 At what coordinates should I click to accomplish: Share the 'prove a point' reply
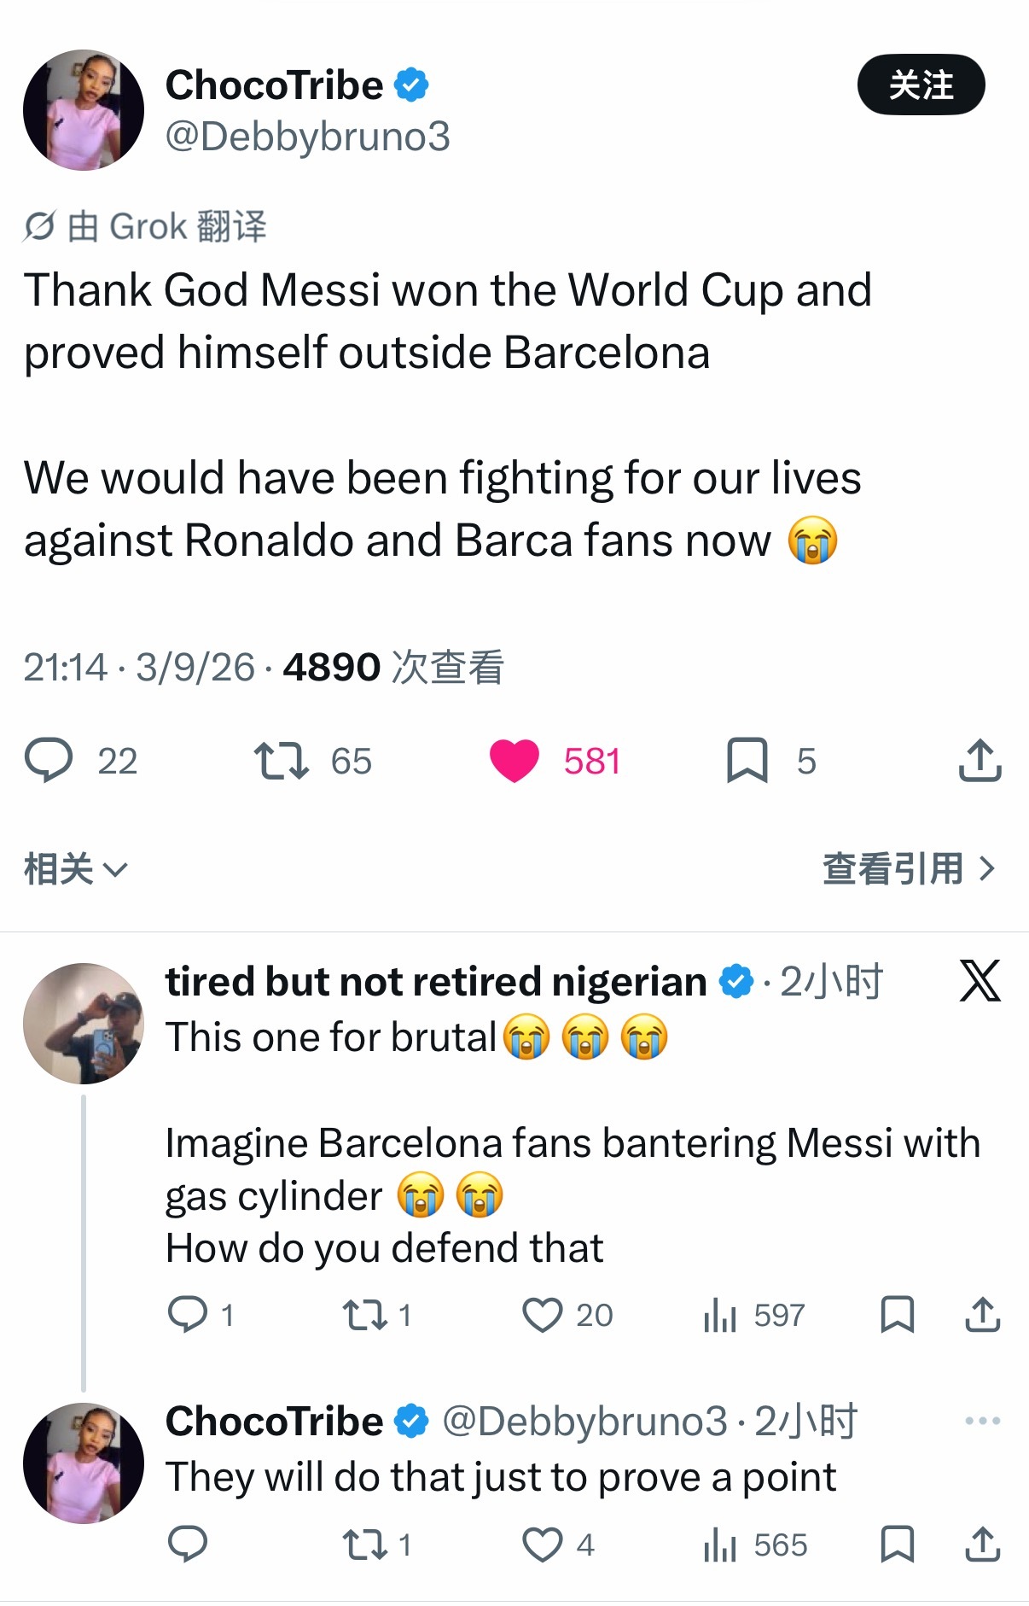[x=982, y=1545]
